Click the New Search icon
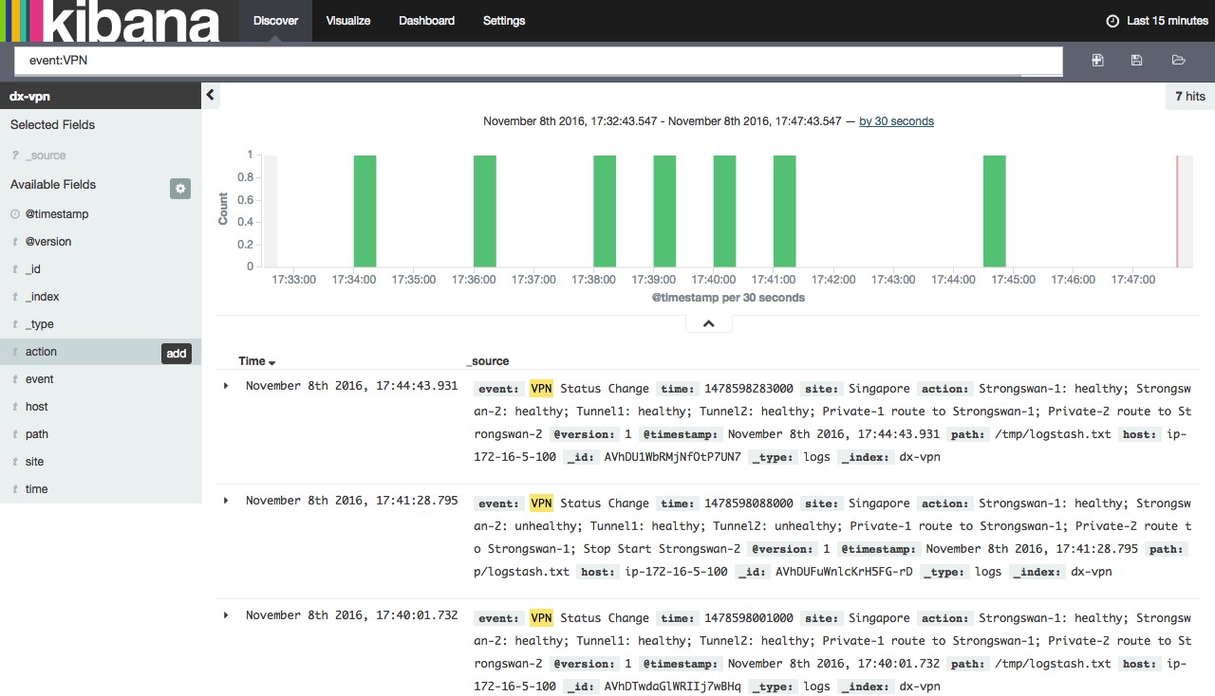The width and height of the screenshot is (1215, 696). [x=1097, y=61]
